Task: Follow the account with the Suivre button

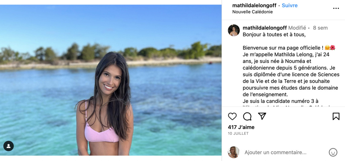Action: 290,5
